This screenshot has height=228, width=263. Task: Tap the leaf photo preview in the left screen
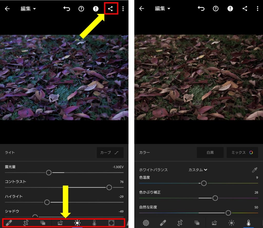64,77
